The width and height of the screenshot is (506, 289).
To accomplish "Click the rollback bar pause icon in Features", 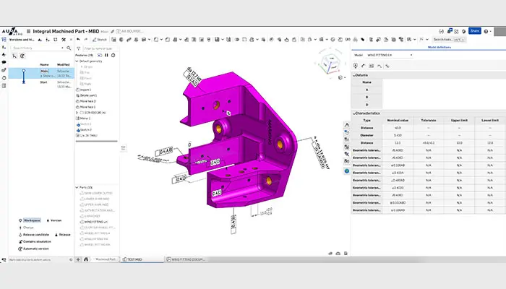I will (x=106, y=55).
